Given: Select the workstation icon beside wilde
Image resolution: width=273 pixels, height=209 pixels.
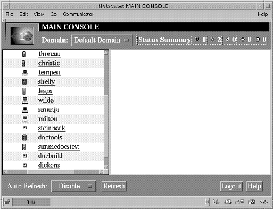Looking at the screenshot, I should (25, 101).
